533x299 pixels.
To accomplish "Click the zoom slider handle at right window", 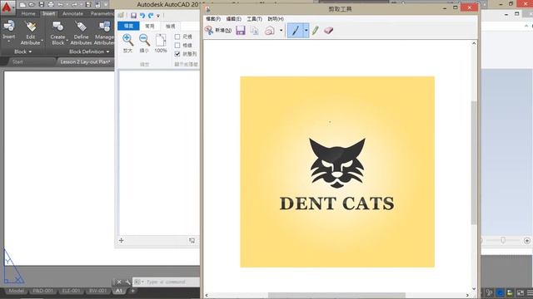I will click(503, 240).
